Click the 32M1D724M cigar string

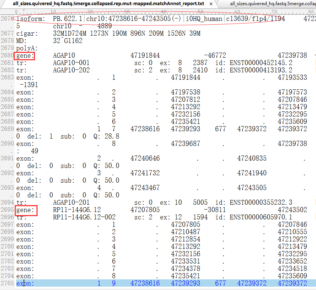pos(70,33)
